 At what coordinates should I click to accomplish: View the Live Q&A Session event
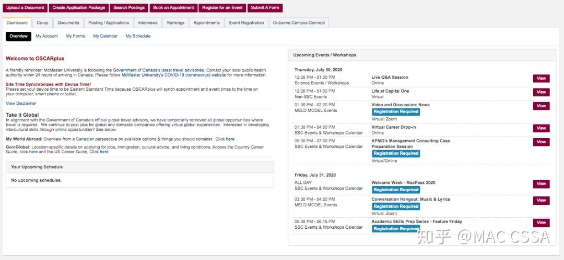pyautogui.click(x=541, y=78)
